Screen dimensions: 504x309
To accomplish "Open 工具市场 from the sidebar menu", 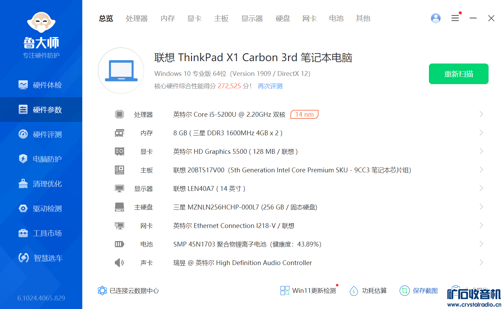I will pos(41,233).
